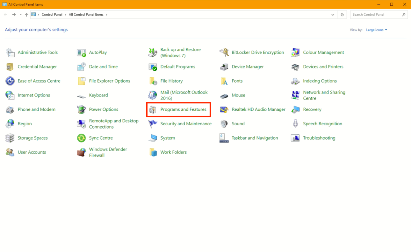This screenshot has width=411, height=252.
Task: Click the Search Control Panel field
Action: 376,15
